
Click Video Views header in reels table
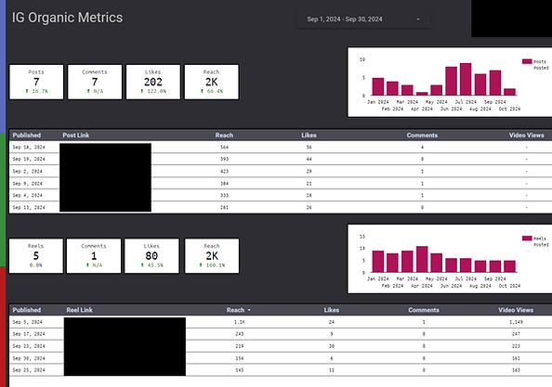(516, 310)
